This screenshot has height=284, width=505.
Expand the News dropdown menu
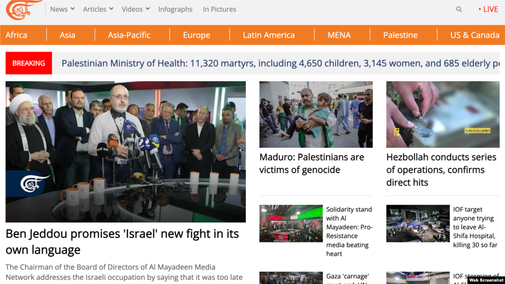pyautogui.click(x=63, y=9)
